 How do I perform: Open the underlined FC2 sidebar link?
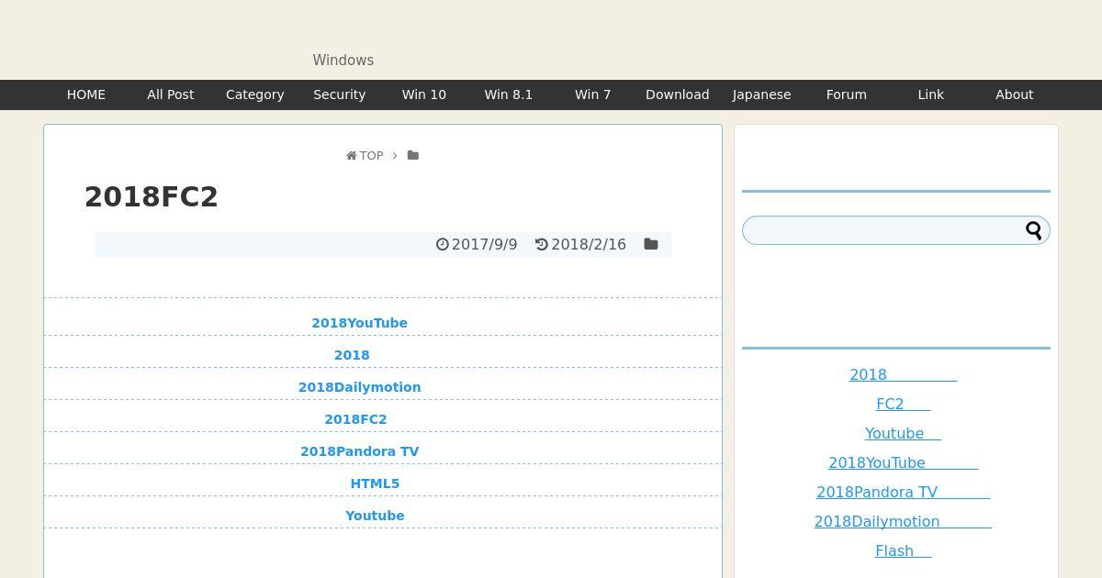pyautogui.click(x=903, y=404)
